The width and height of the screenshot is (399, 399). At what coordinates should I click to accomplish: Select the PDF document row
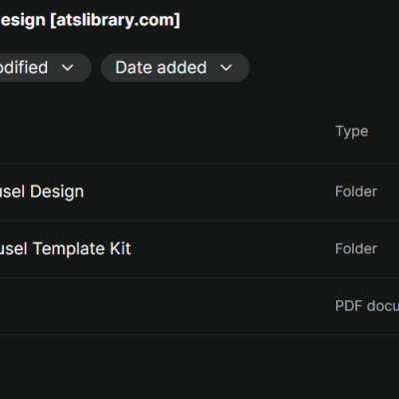(x=199, y=306)
